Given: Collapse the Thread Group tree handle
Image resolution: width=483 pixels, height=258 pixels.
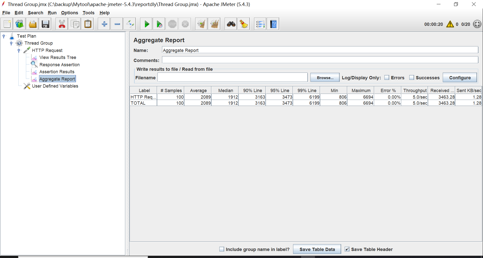Looking at the screenshot, I should pos(11,43).
